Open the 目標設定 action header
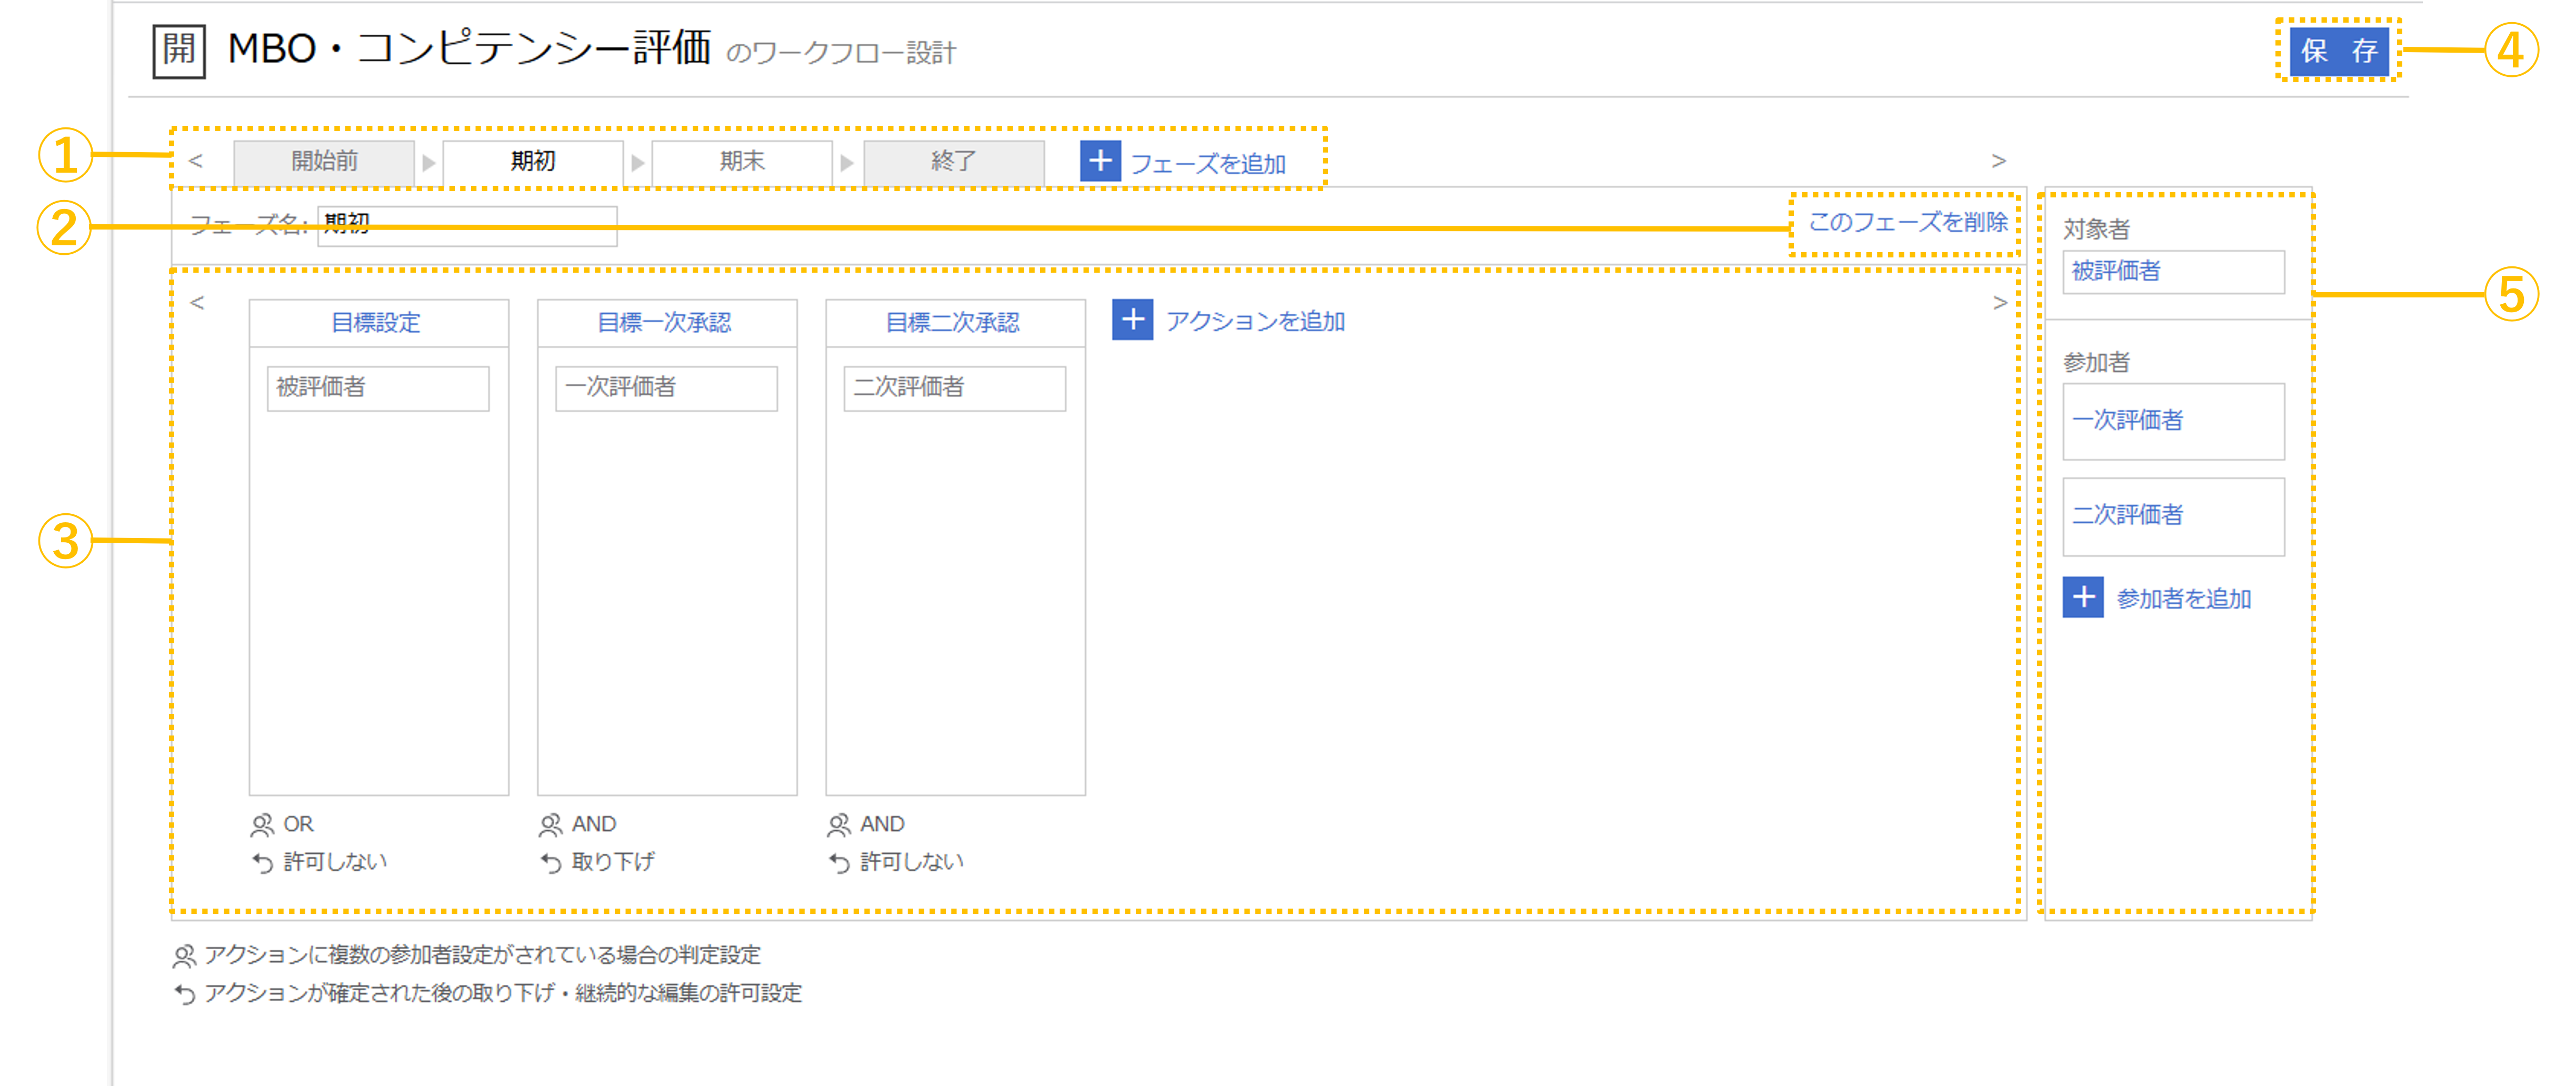This screenshot has height=1086, width=2576. pyautogui.click(x=378, y=323)
